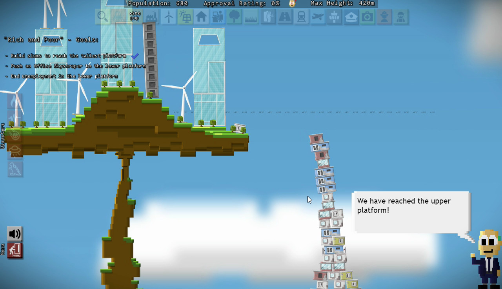Select the wind turbine building tool

168,17
